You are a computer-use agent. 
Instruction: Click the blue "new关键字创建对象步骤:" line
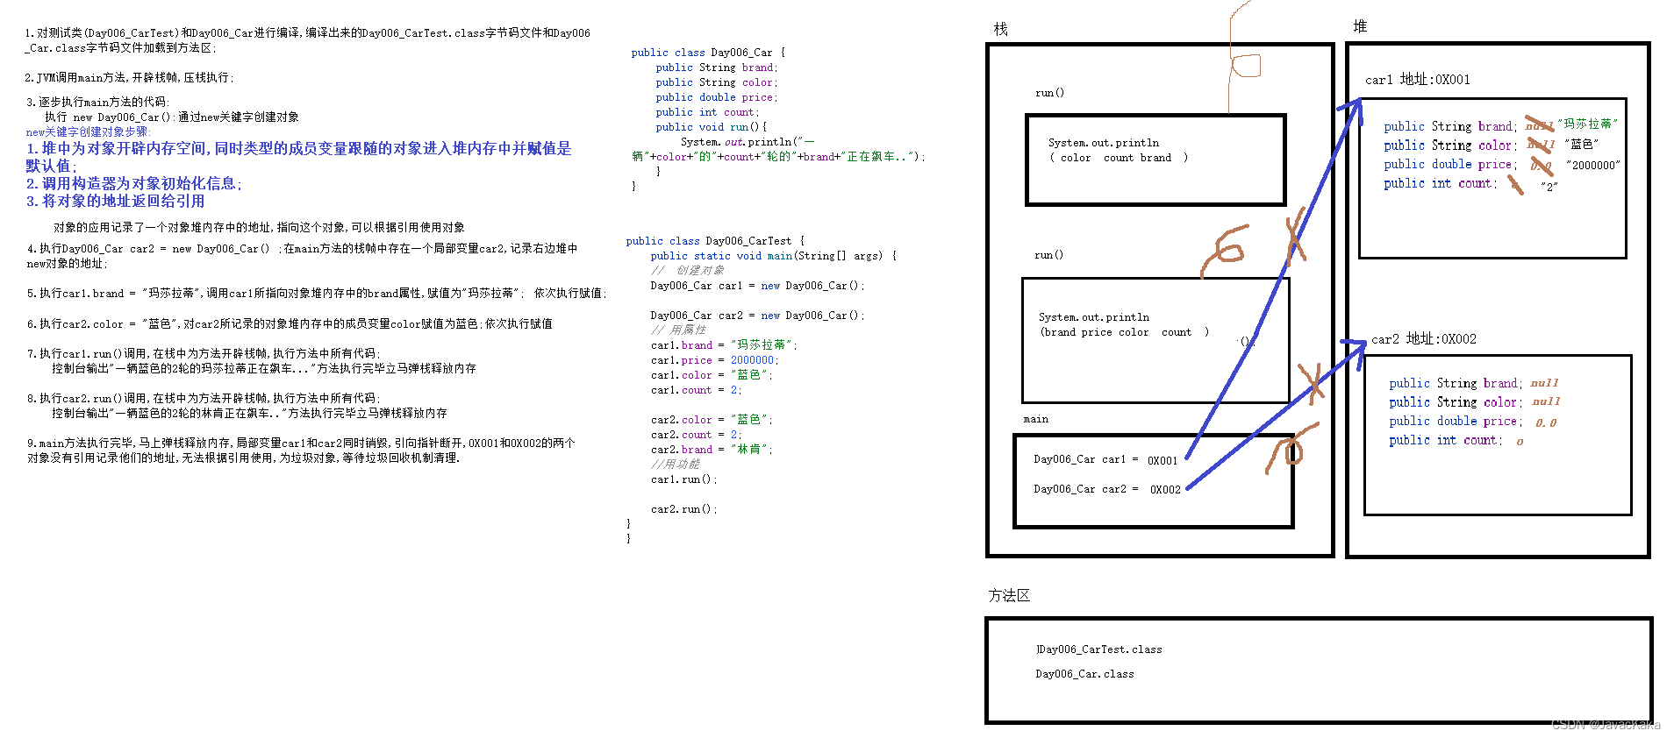pos(89,132)
